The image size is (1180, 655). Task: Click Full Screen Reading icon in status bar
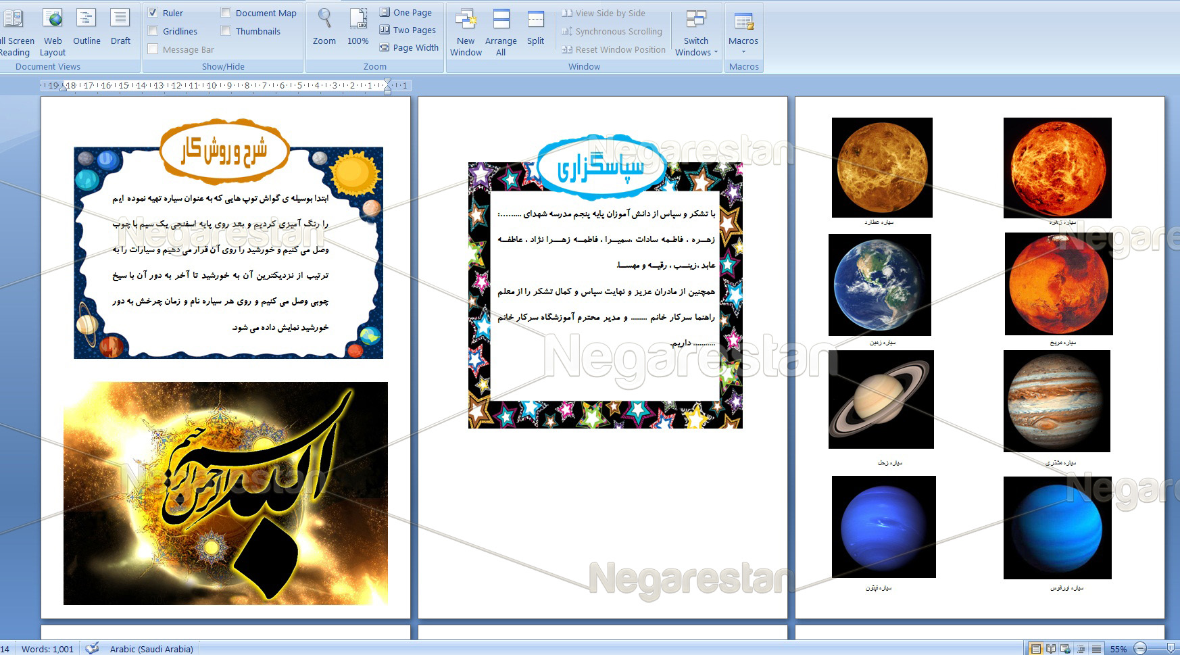pyautogui.click(x=1051, y=649)
